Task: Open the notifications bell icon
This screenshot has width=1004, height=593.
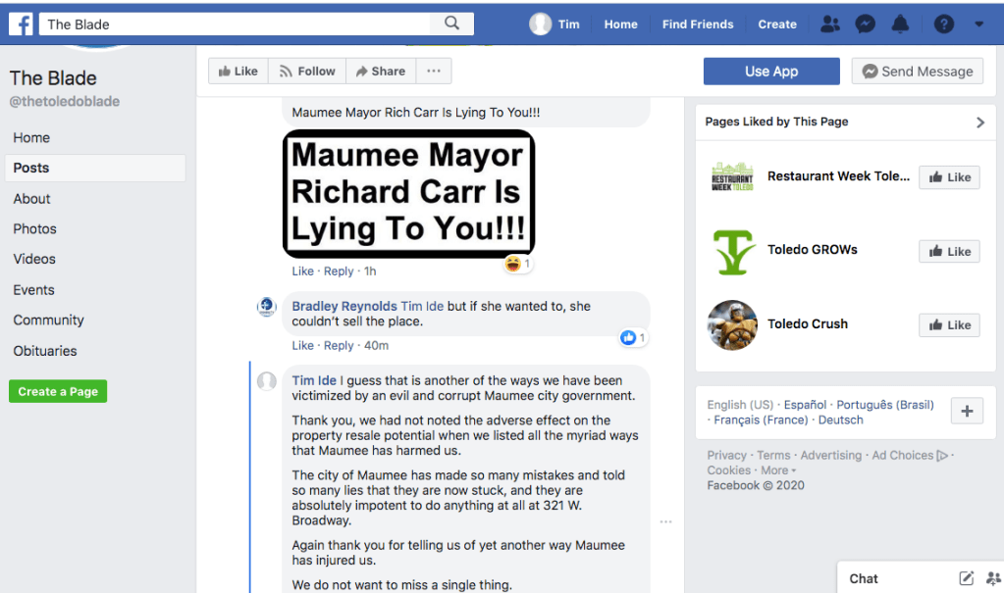Action: pos(900,25)
